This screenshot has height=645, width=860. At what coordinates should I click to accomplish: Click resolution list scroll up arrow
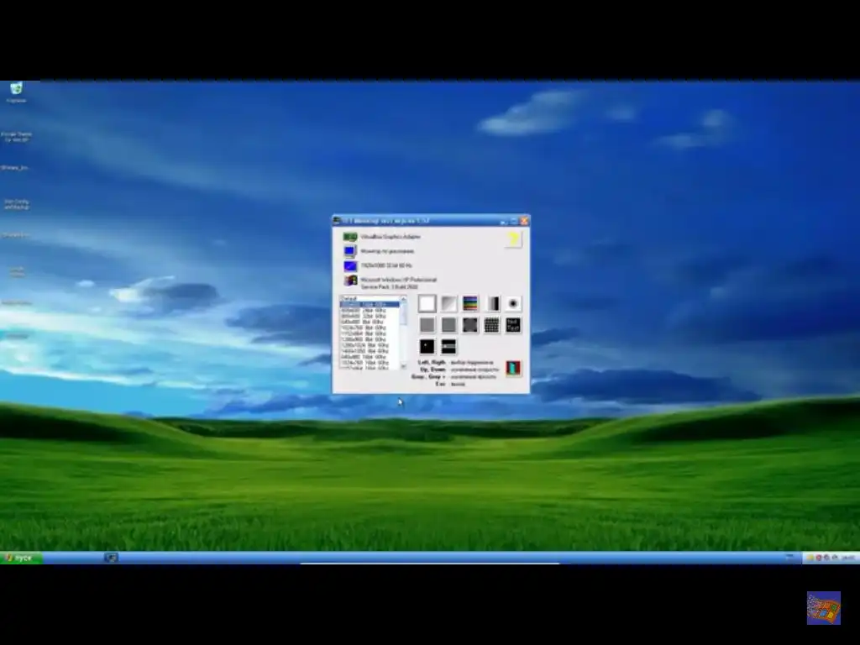[404, 299]
